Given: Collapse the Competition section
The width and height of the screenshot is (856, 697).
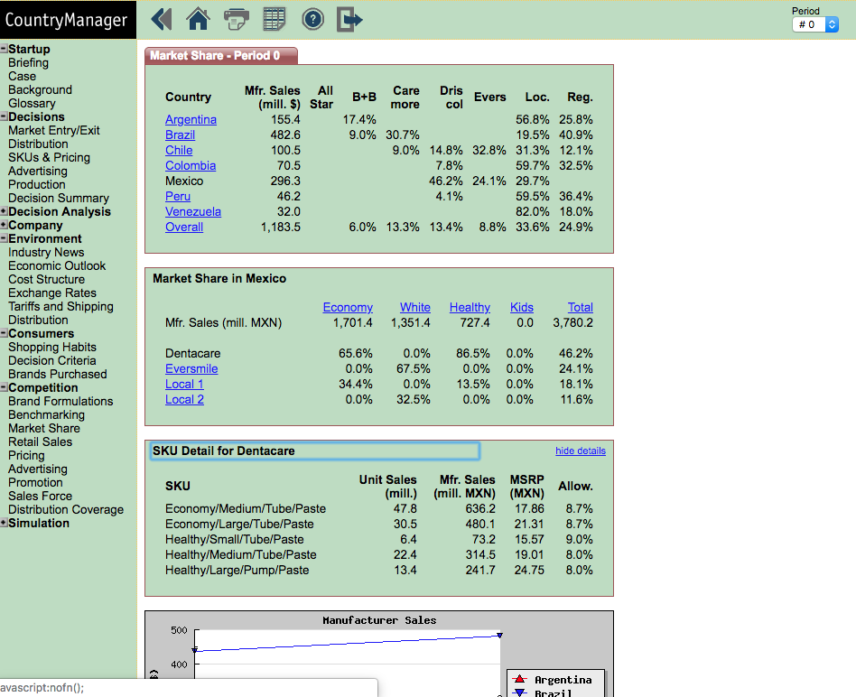Looking at the screenshot, I should (x=4, y=387).
